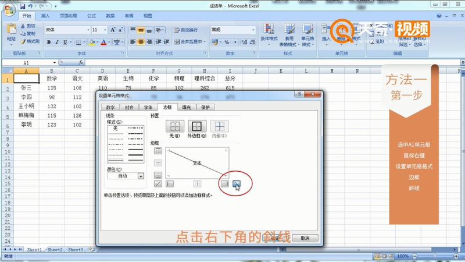
Task: Select the thickest solid line style
Action: 135,155
